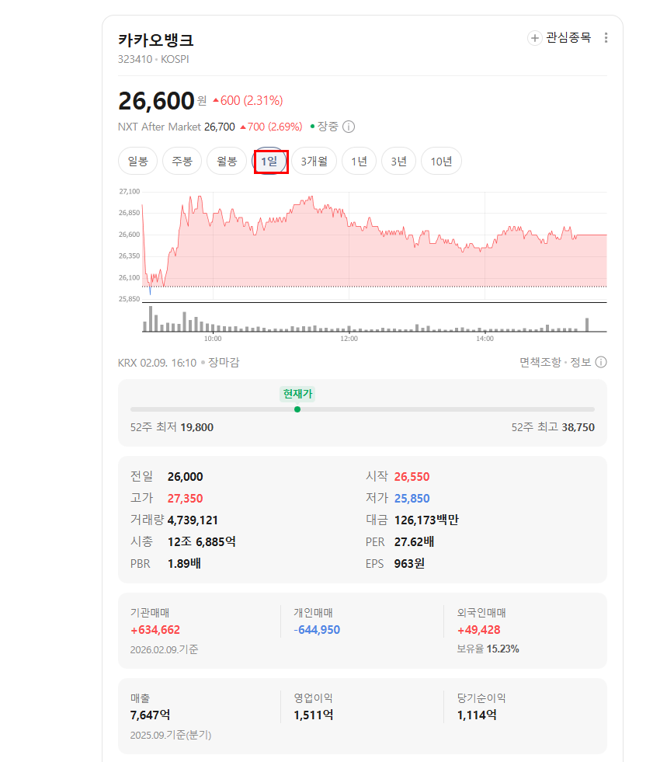Click the 관심종목 button label

coord(568,38)
